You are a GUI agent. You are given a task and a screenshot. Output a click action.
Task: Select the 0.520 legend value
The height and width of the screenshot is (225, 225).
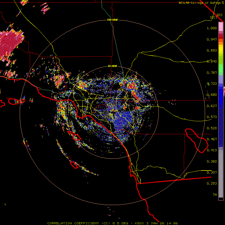tap(212, 128)
